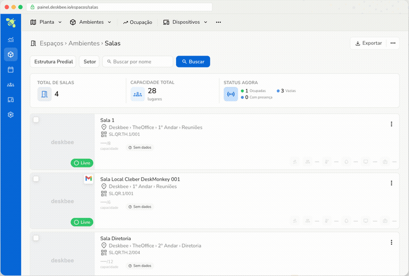Open the three-dot menu for Sala Local Cleber
Screen dimensions: 409x276
click(391, 183)
